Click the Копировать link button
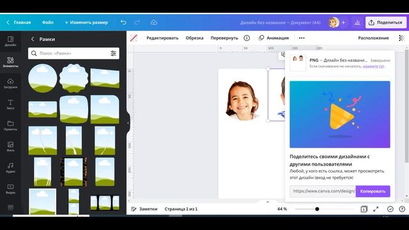409x230 pixels. pos(373,192)
